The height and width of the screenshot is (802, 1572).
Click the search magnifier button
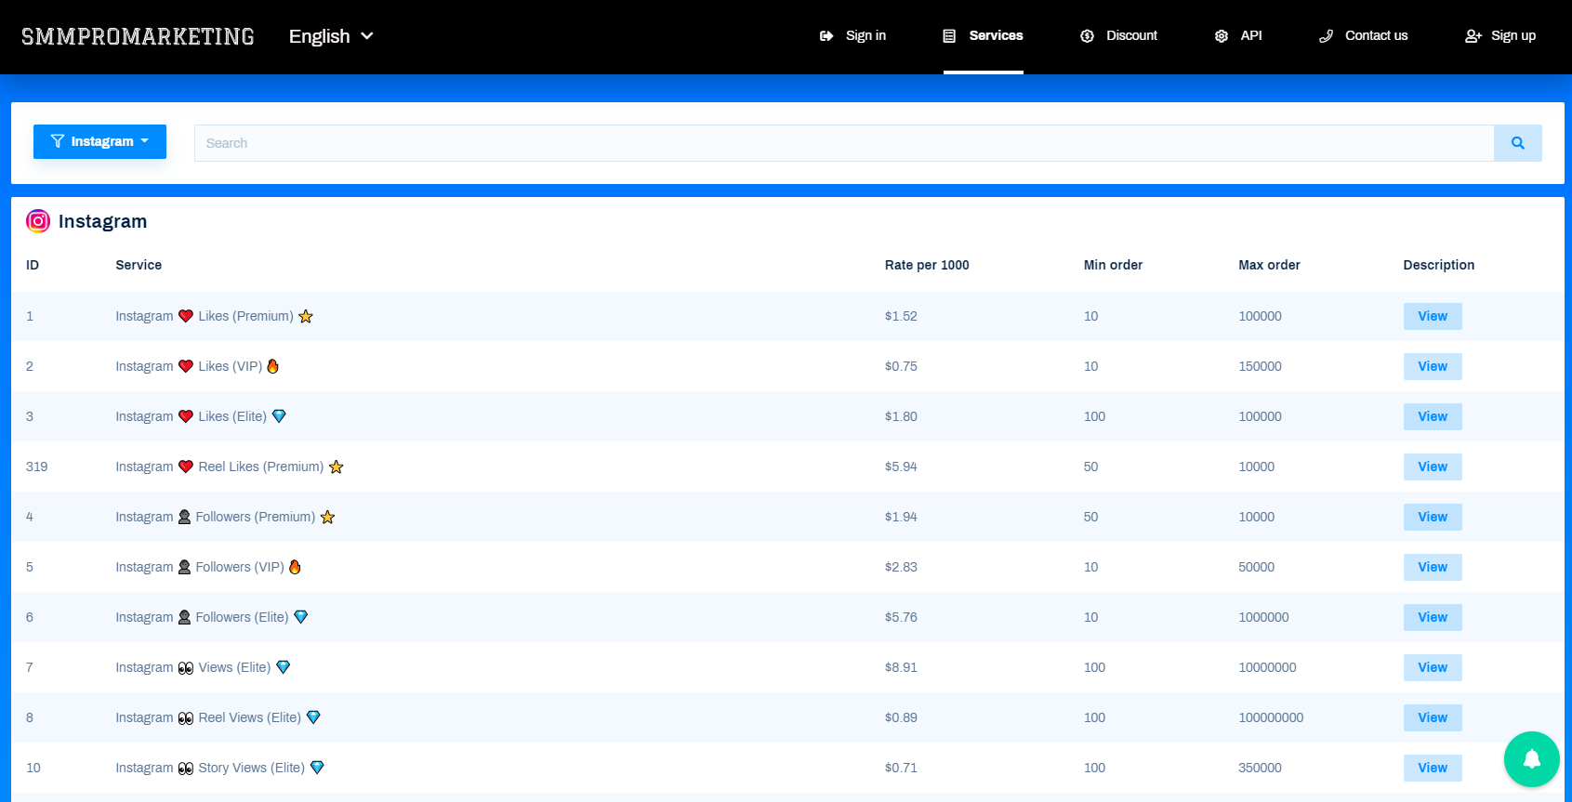coord(1518,143)
